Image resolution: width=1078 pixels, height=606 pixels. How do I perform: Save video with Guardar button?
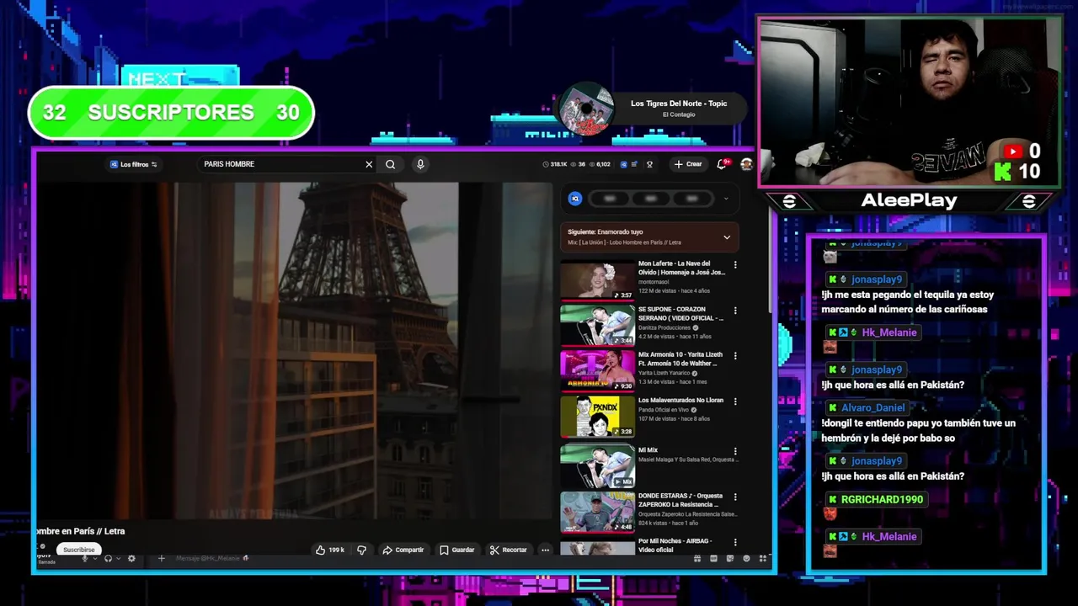tap(457, 550)
